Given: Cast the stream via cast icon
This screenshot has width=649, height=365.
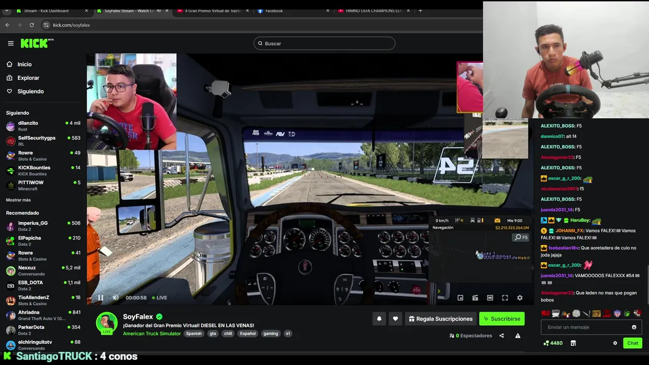Looking at the screenshot, I should pyautogui.click(x=475, y=298).
